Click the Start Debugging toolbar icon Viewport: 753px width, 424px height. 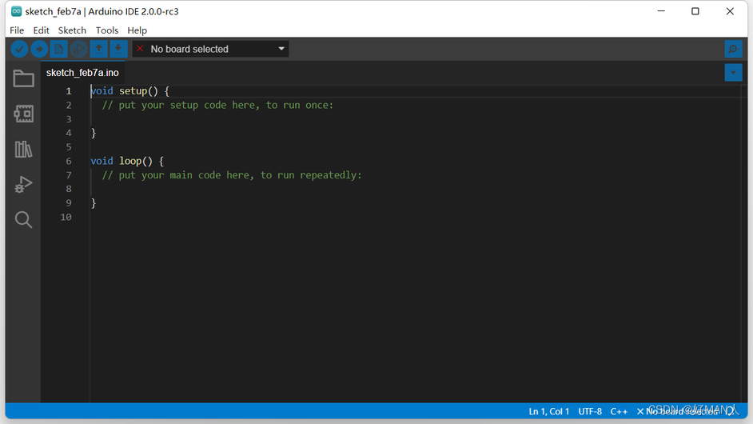point(79,49)
